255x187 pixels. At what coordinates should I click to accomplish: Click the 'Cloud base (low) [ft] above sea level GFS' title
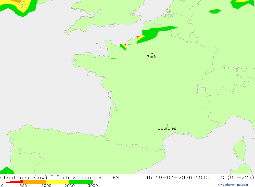tap(60, 177)
